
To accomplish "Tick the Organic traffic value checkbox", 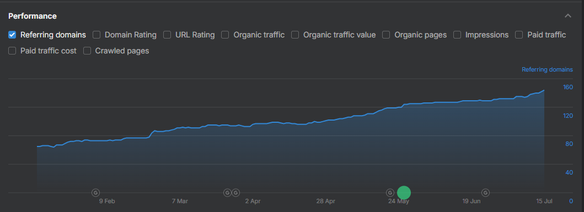I will click(295, 35).
